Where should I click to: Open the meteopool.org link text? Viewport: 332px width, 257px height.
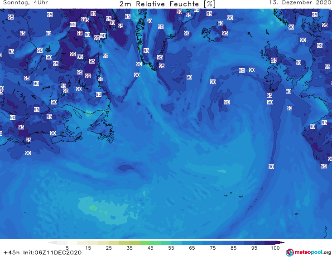313,252
